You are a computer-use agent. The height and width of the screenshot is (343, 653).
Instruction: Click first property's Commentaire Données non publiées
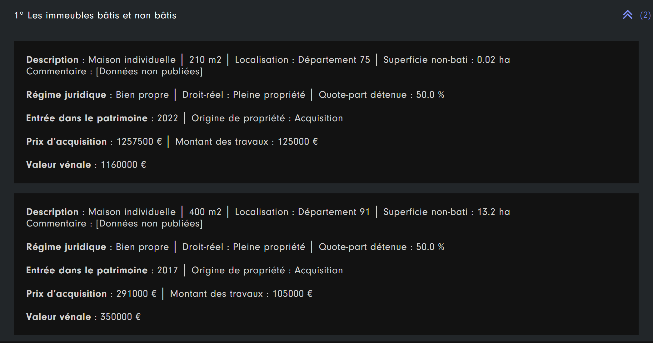[x=115, y=71]
